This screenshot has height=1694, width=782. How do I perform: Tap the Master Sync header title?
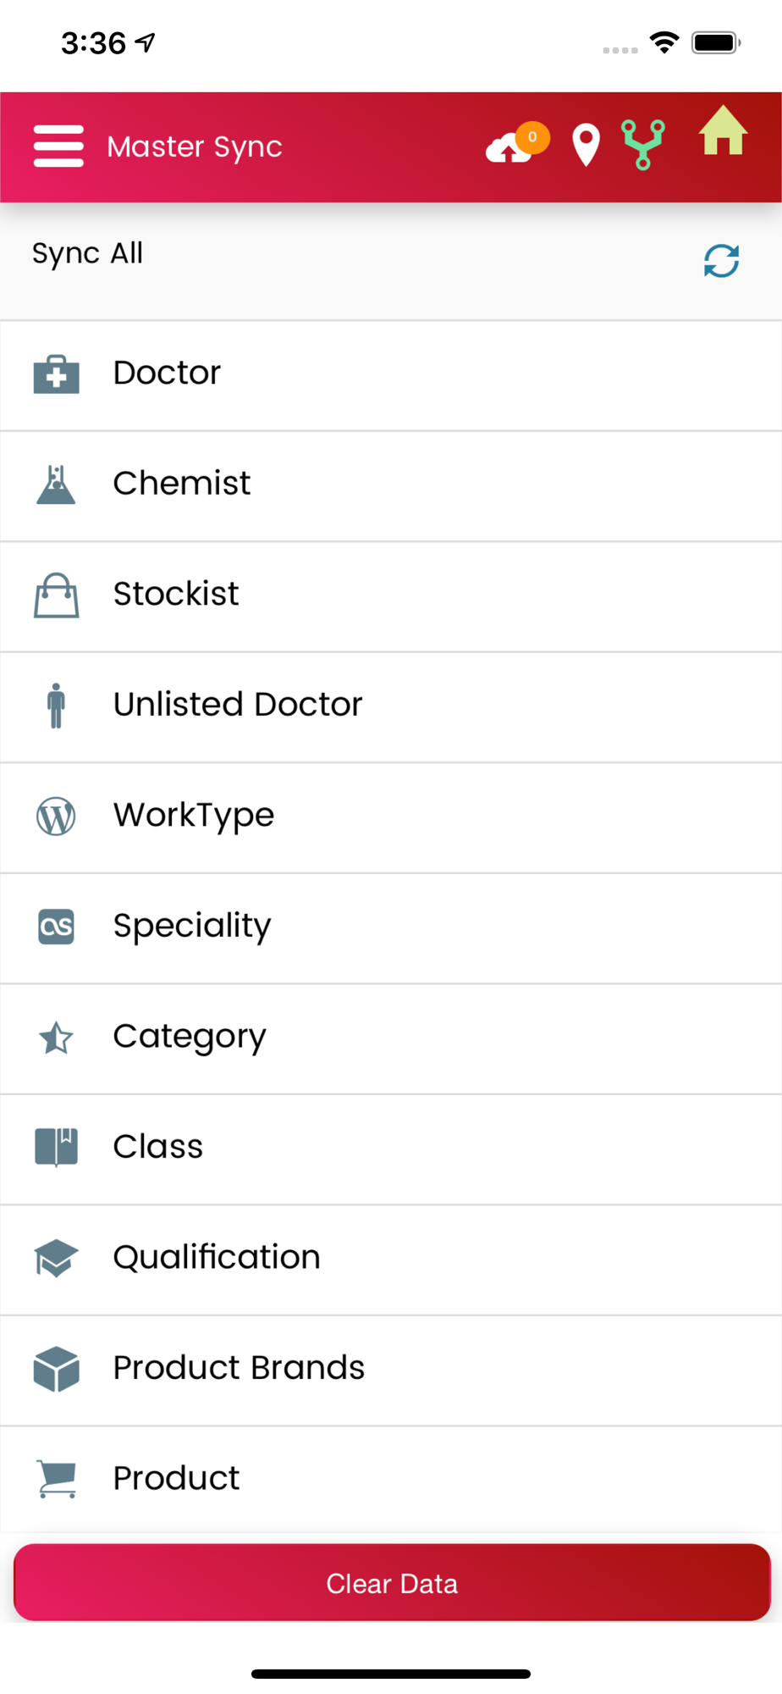(x=195, y=147)
